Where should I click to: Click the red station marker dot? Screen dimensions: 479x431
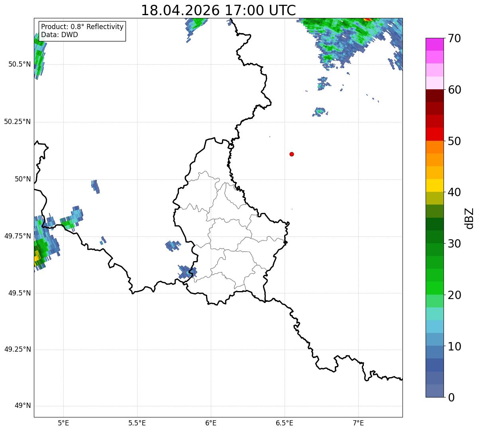point(292,154)
